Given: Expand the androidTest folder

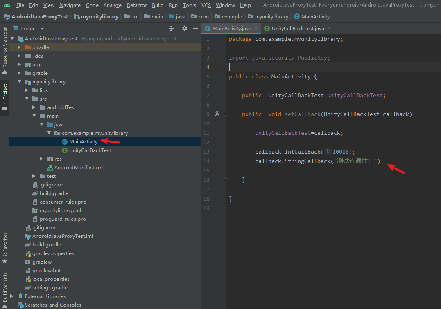Looking at the screenshot, I should click(34, 107).
